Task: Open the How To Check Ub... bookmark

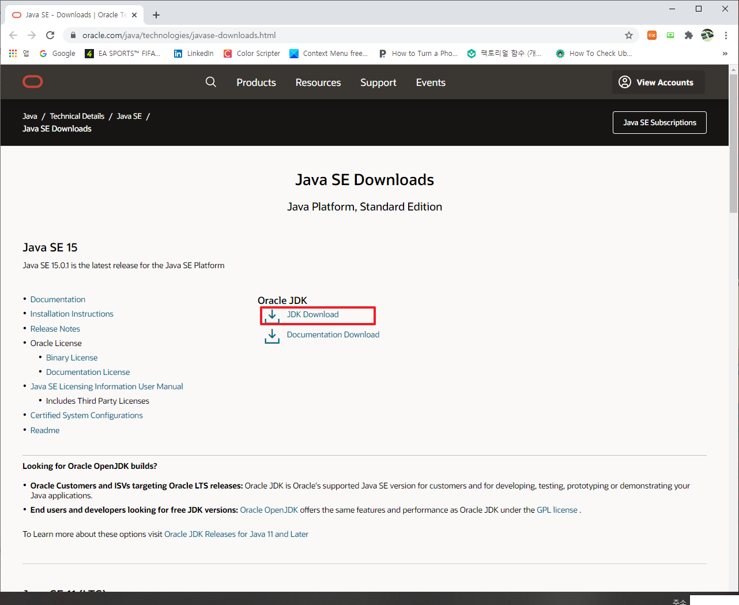Action: (594, 53)
